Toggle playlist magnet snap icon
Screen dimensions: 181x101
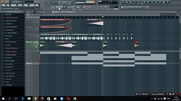(x=29, y=12)
